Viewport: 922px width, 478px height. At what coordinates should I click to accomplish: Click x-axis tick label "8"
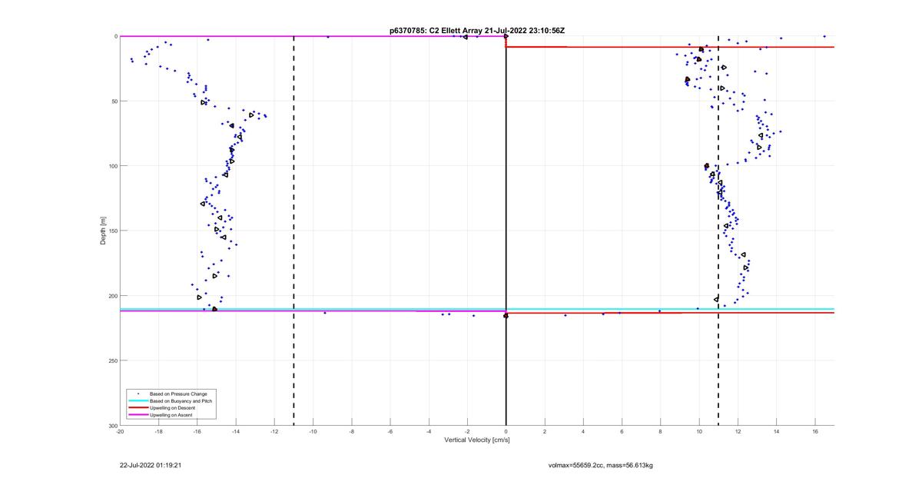pyautogui.click(x=660, y=431)
